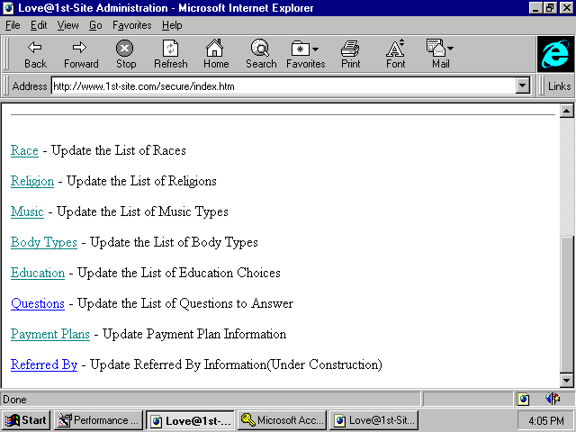Image resolution: width=576 pixels, height=432 pixels.
Task: Open the Help menu
Action: click(172, 25)
